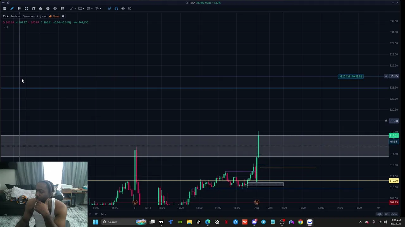Click the alert bell icon beside News
Viewport: 405px width, 227px height.
click(63, 16)
